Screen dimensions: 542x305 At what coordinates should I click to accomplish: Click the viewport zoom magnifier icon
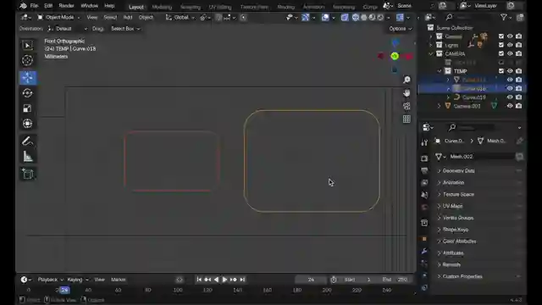(x=406, y=80)
